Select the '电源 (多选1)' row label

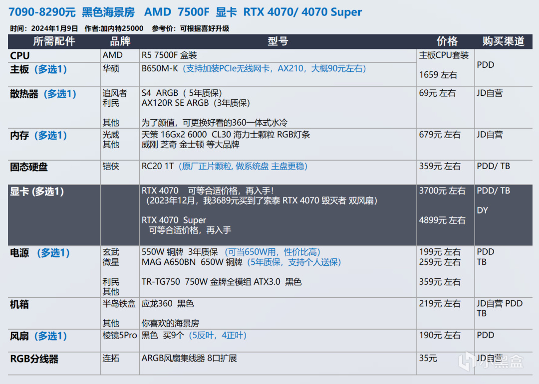[40, 253]
